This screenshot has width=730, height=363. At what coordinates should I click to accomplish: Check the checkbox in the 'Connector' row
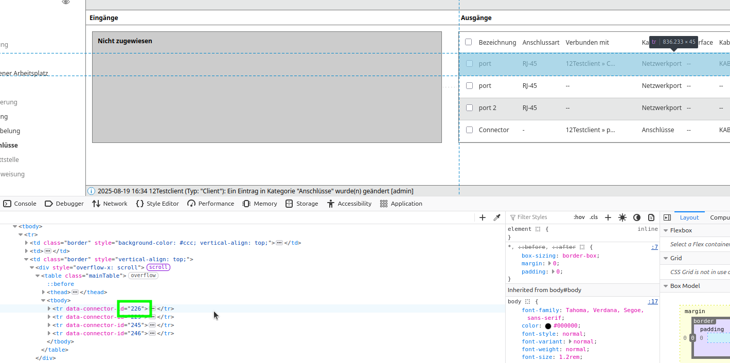pos(469,130)
